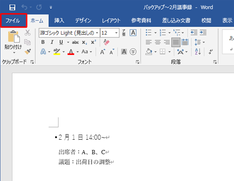This screenshot has height=181, width=234.
Task: Open highlight color dropdown arrow
Action: pyautogui.click(x=64, y=52)
